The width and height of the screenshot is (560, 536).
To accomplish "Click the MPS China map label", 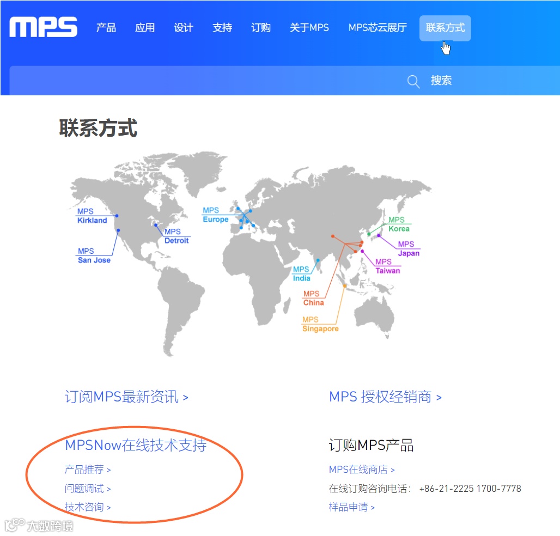I will pos(314,298).
